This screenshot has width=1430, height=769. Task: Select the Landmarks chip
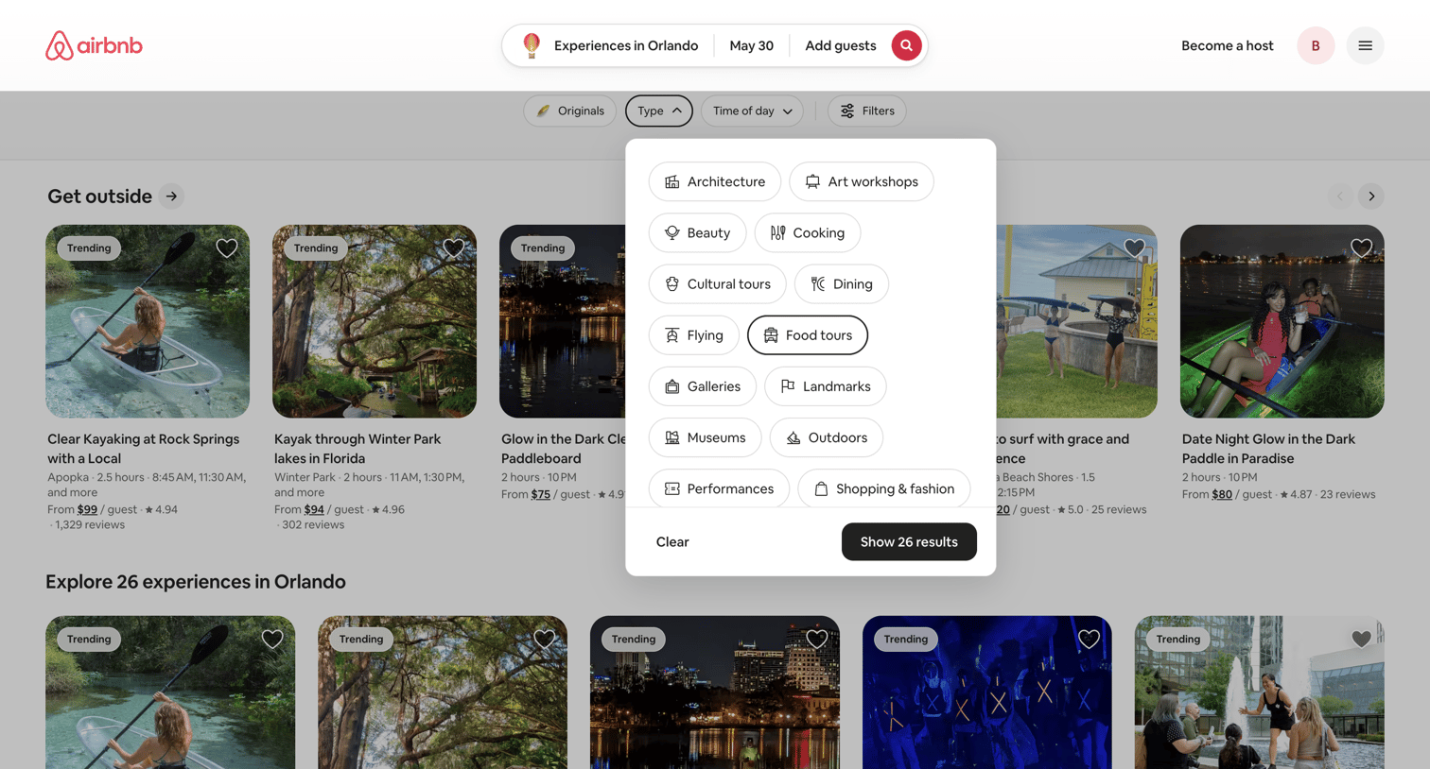point(826,386)
